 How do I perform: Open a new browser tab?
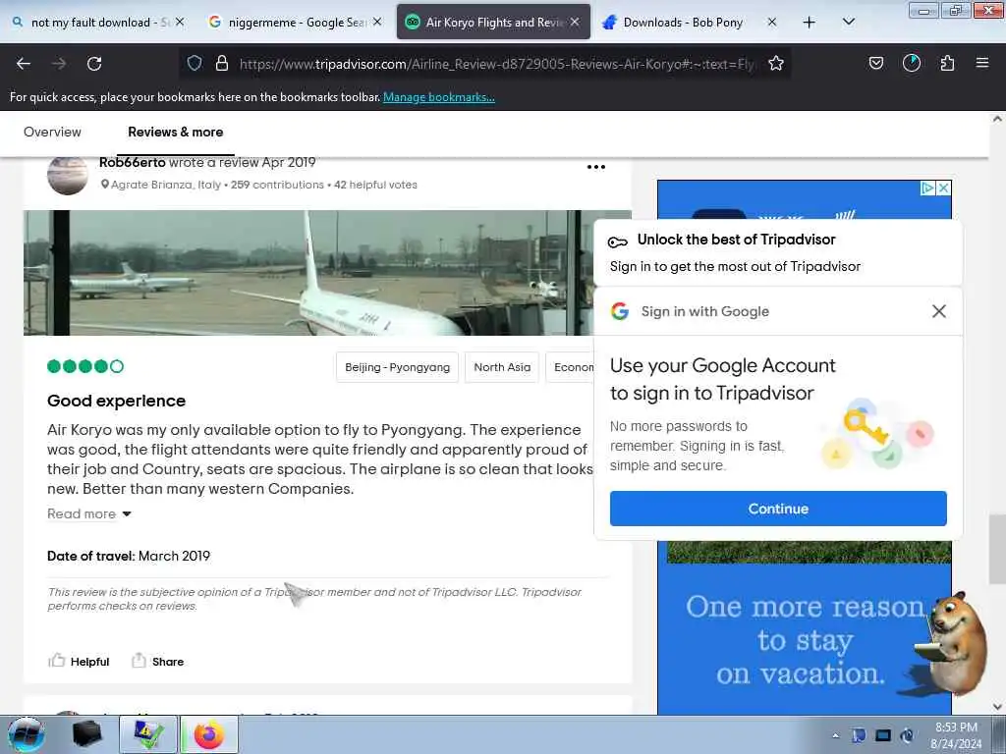pyautogui.click(x=810, y=23)
